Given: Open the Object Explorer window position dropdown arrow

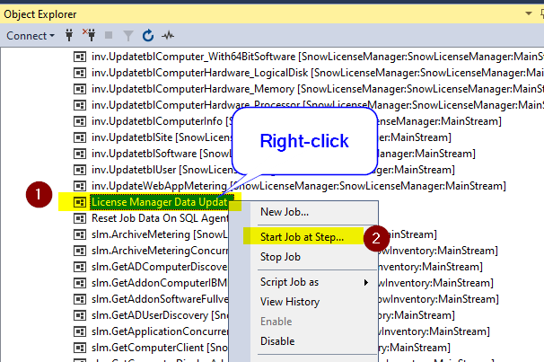Looking at the screenshot, I should [x=529, y=13].
